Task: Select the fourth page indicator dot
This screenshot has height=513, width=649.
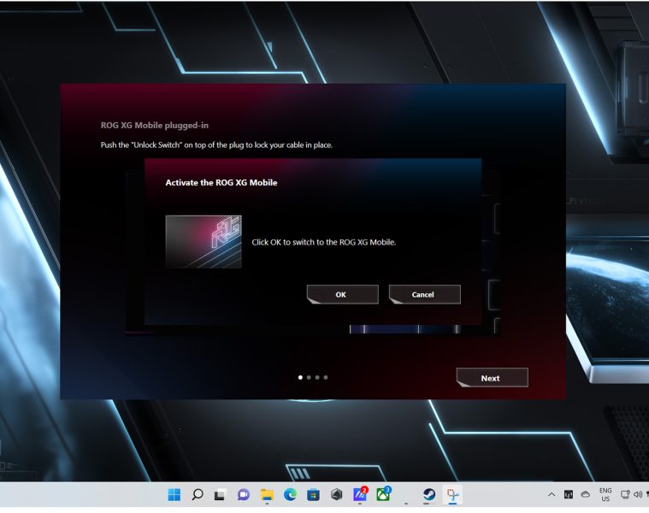Action: click(x=326, y=377)
